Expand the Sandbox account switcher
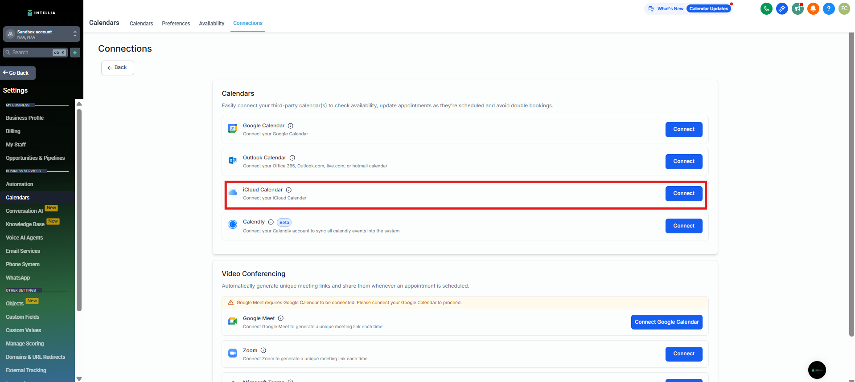 pos(41,34)
